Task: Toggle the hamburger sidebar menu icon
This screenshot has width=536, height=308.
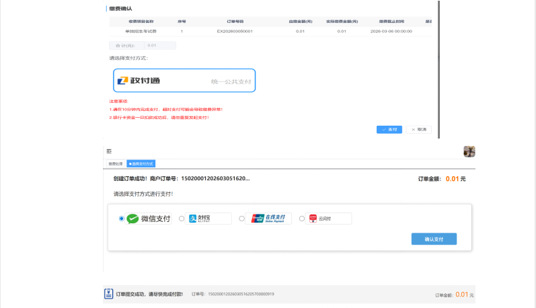Action: [x=109, y=151]
